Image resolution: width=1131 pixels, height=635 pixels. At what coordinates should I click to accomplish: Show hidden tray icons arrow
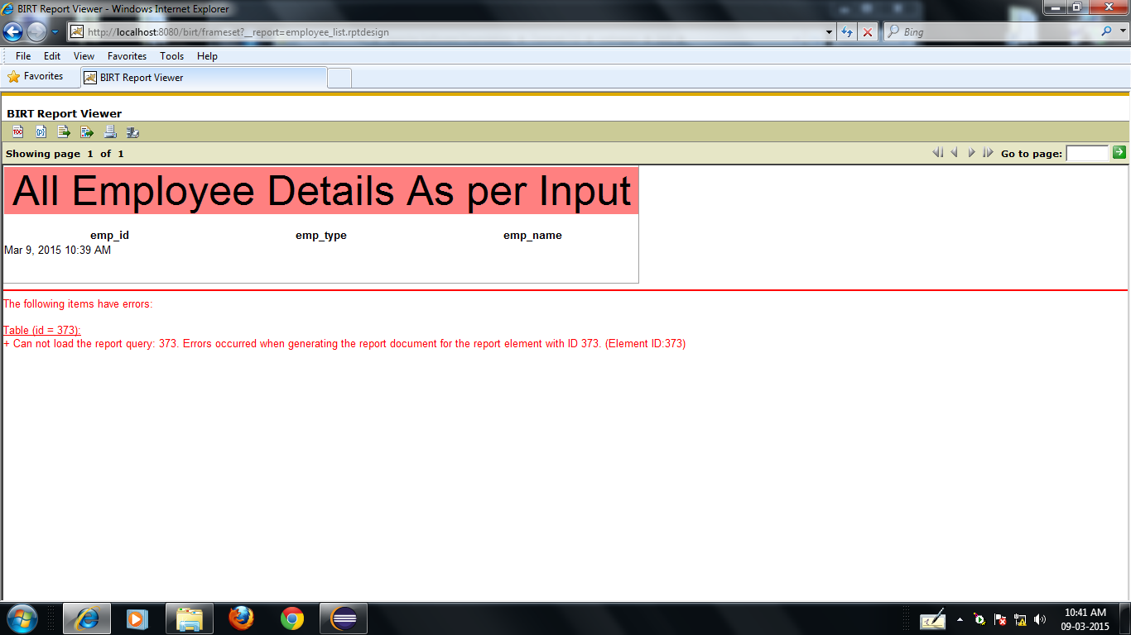pos(960,619)
